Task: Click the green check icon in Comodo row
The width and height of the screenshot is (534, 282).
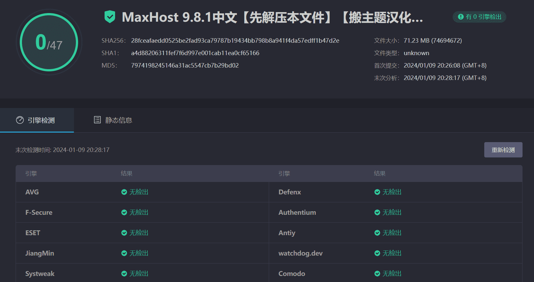Action: point(377,273)
